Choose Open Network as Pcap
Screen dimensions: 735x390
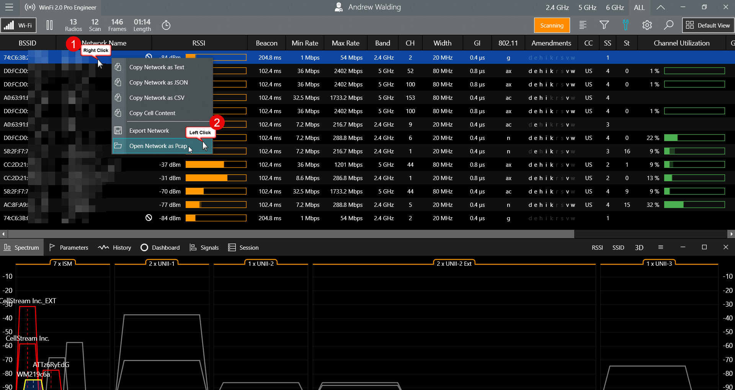[x=158, y=146]
